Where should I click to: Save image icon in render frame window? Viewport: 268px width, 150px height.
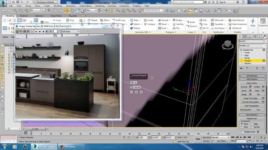(x=17, y=31)
